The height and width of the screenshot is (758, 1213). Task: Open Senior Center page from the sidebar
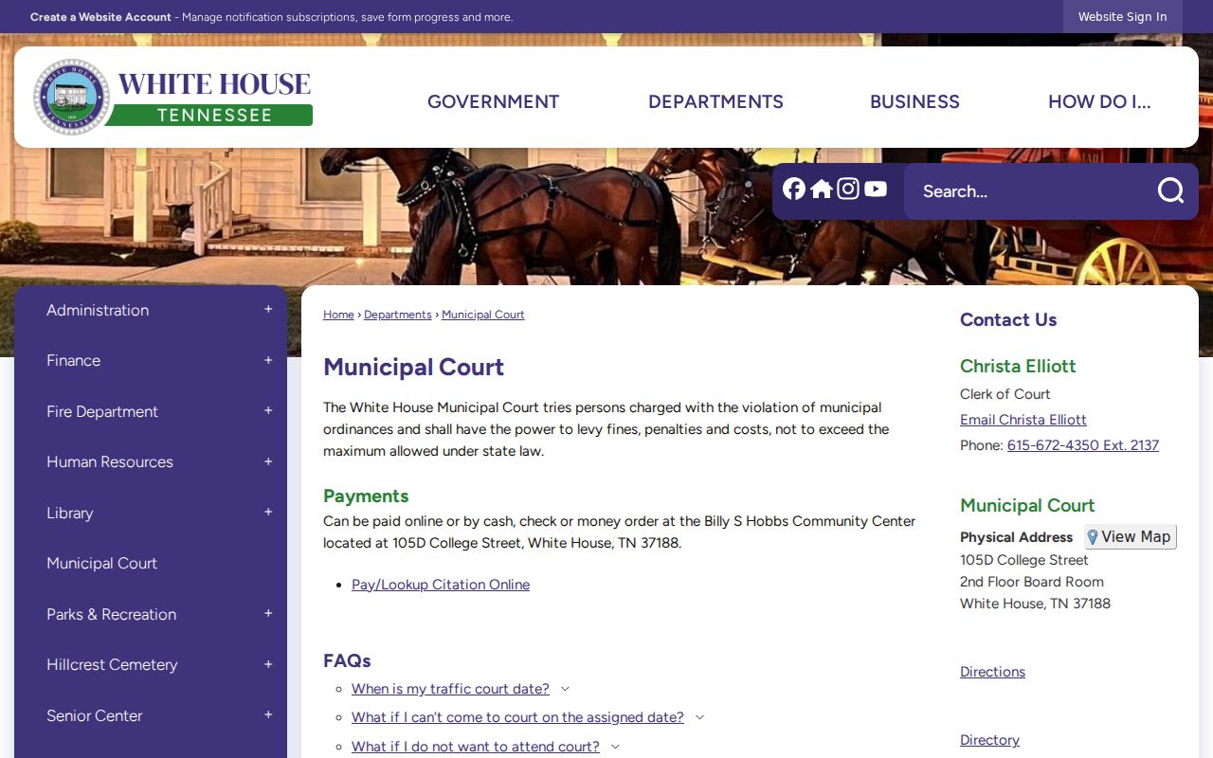(94, 715)
